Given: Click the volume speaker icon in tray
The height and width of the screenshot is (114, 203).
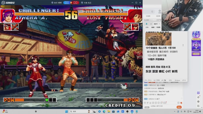Looking at the screenshot, I should 191,111.
